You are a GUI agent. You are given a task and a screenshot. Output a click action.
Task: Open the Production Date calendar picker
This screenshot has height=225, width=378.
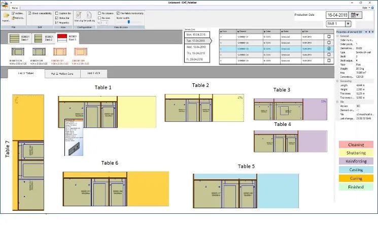point(359,15)
